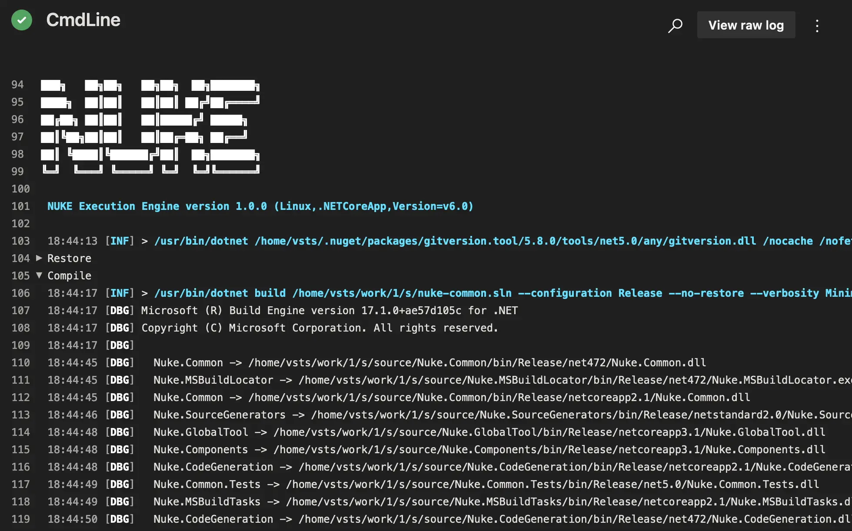Click the Nuke.GlobalTool output line
This screenshot has width=852, height=531.
pyautogui.click(x=489, y=432)
